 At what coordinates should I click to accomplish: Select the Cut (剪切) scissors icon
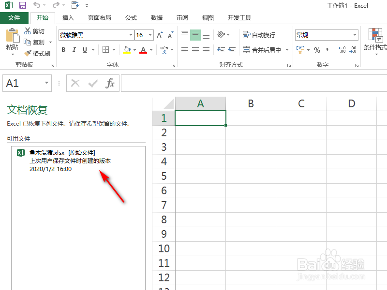tap(28, 31)
